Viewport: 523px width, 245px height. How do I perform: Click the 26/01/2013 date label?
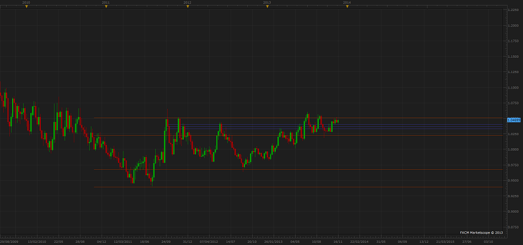click(274, 241)
